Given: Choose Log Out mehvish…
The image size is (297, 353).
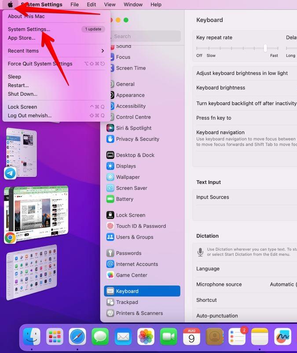Looking at the screenshot, I should (x=29, y=116).
